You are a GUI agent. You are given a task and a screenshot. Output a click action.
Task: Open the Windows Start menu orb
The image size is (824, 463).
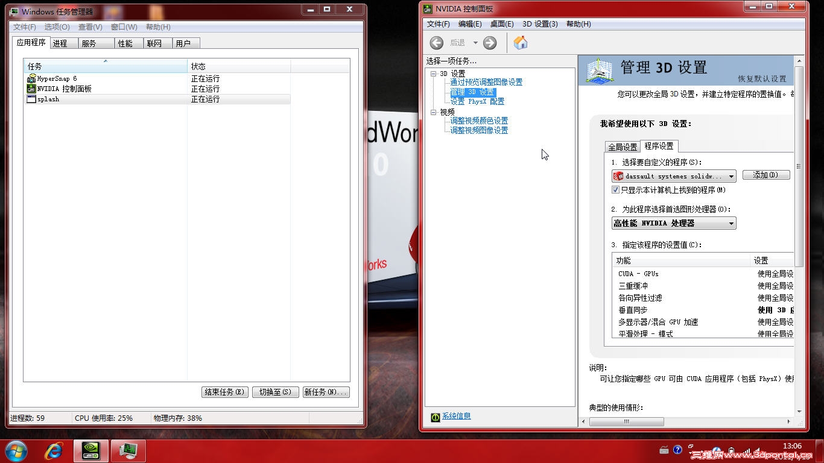tap(16, 451)
